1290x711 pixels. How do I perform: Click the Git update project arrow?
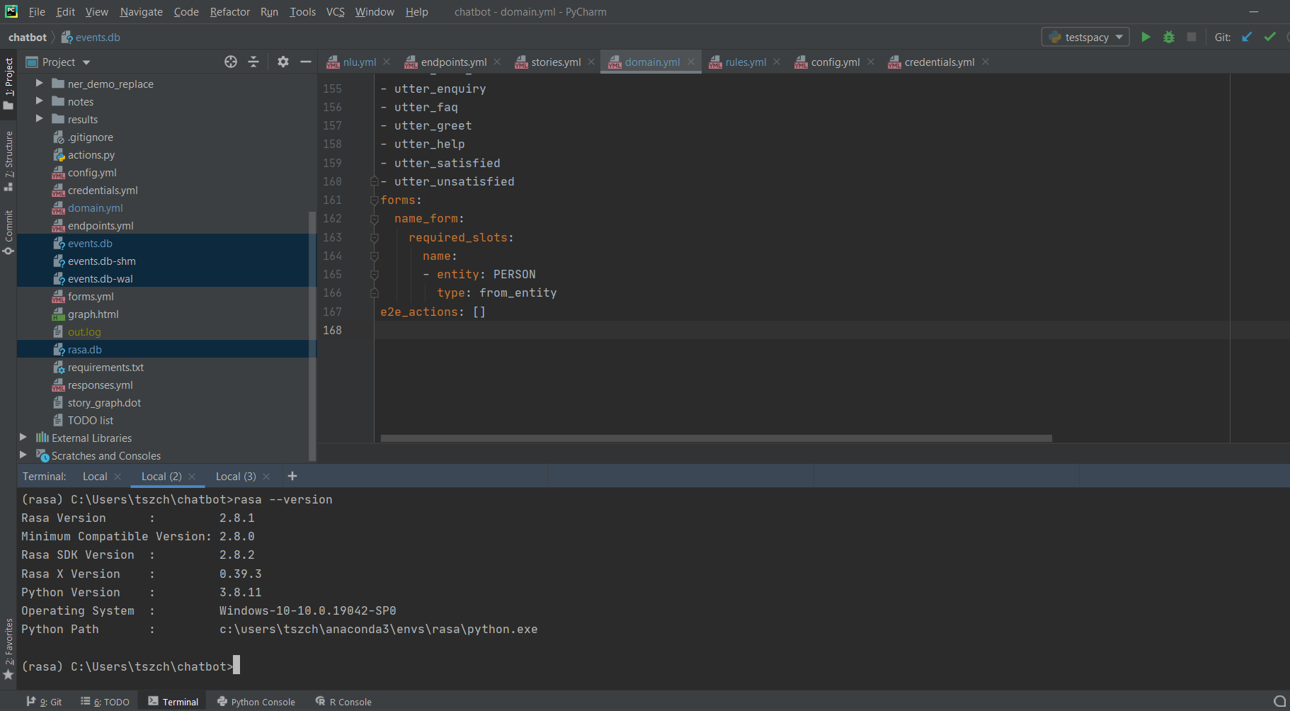1247,37
